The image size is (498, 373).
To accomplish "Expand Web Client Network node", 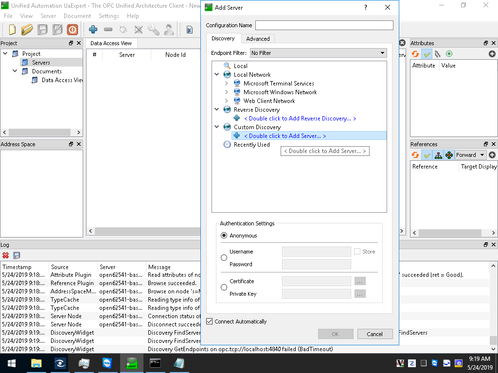I will tap(226, 101).
